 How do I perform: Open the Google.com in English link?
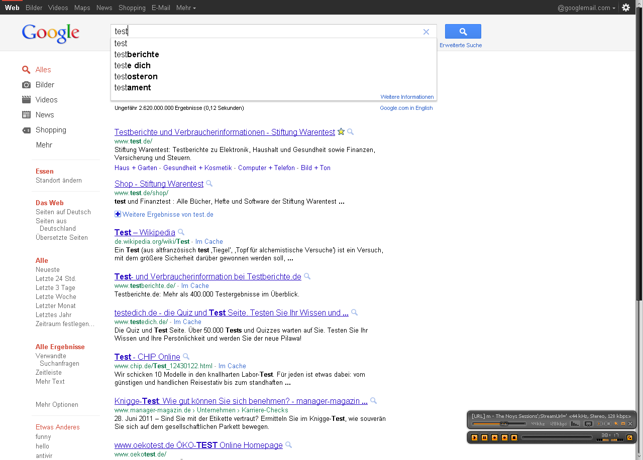[406, 108]
